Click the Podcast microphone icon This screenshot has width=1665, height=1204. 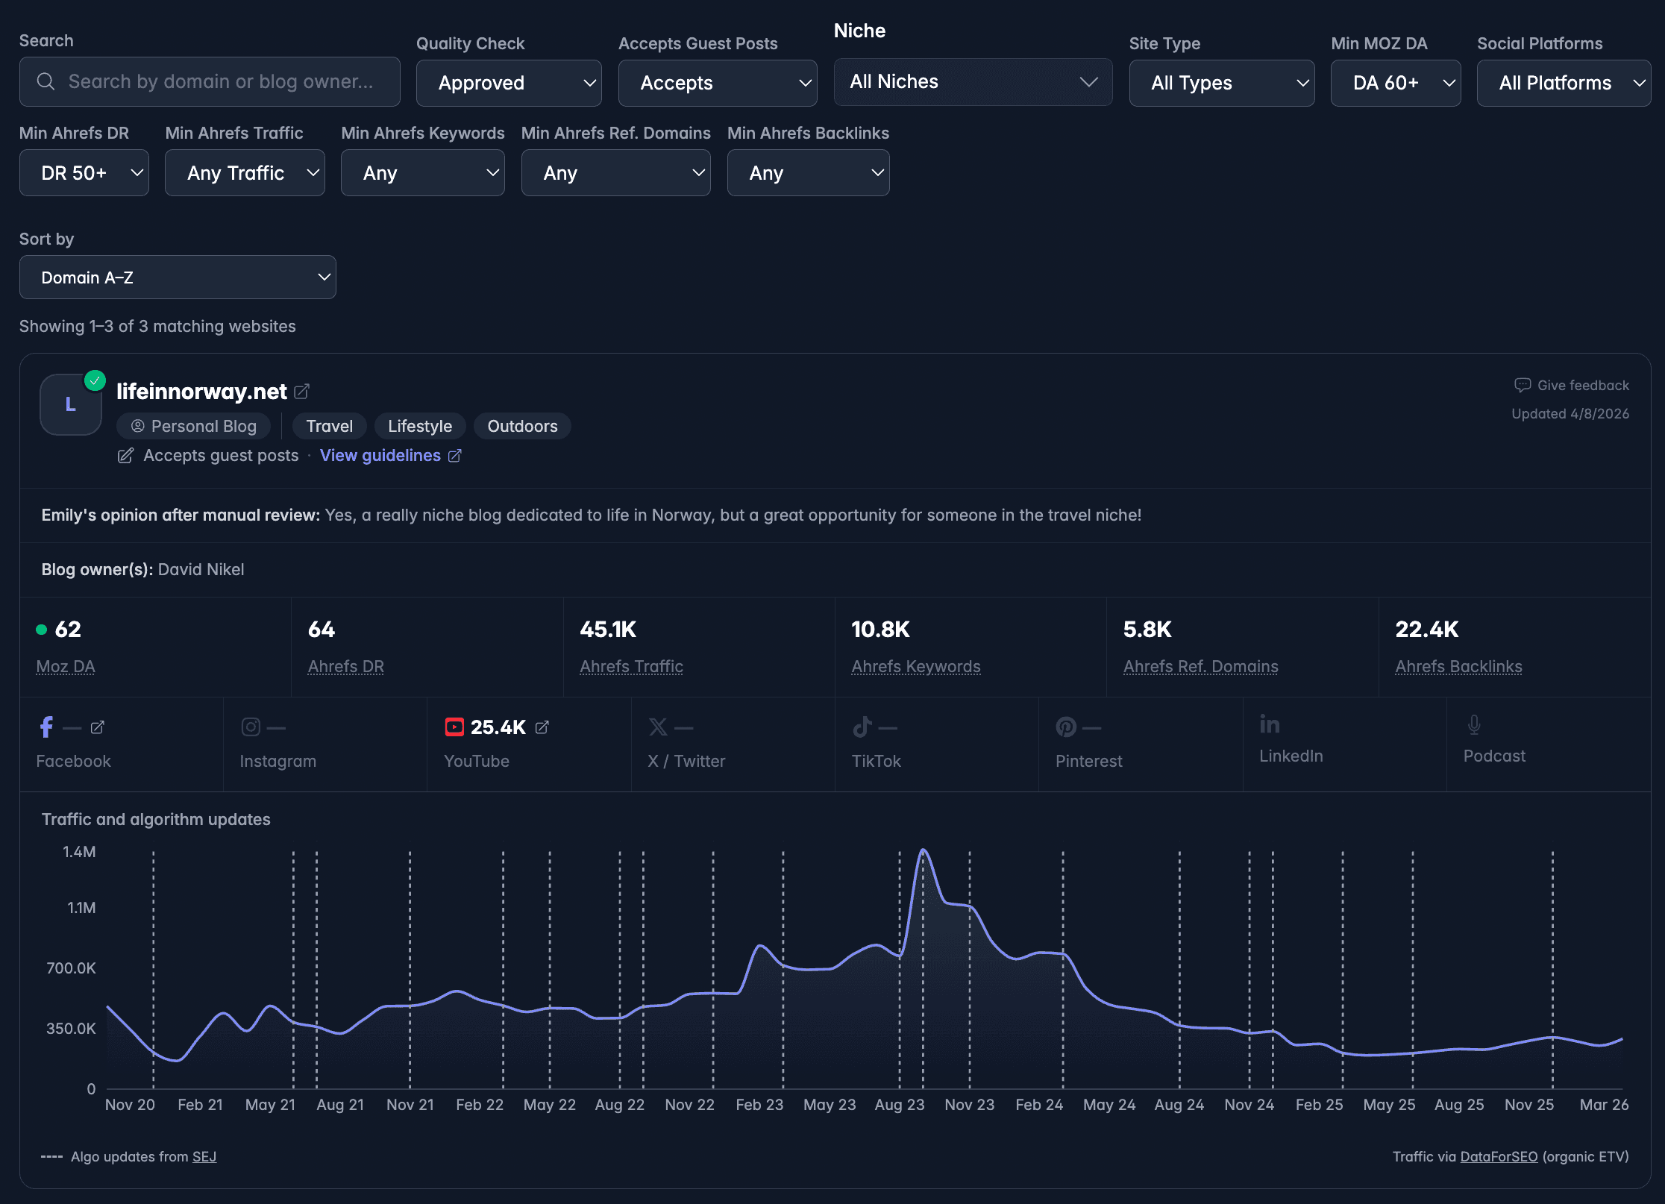coord(1474,724)
